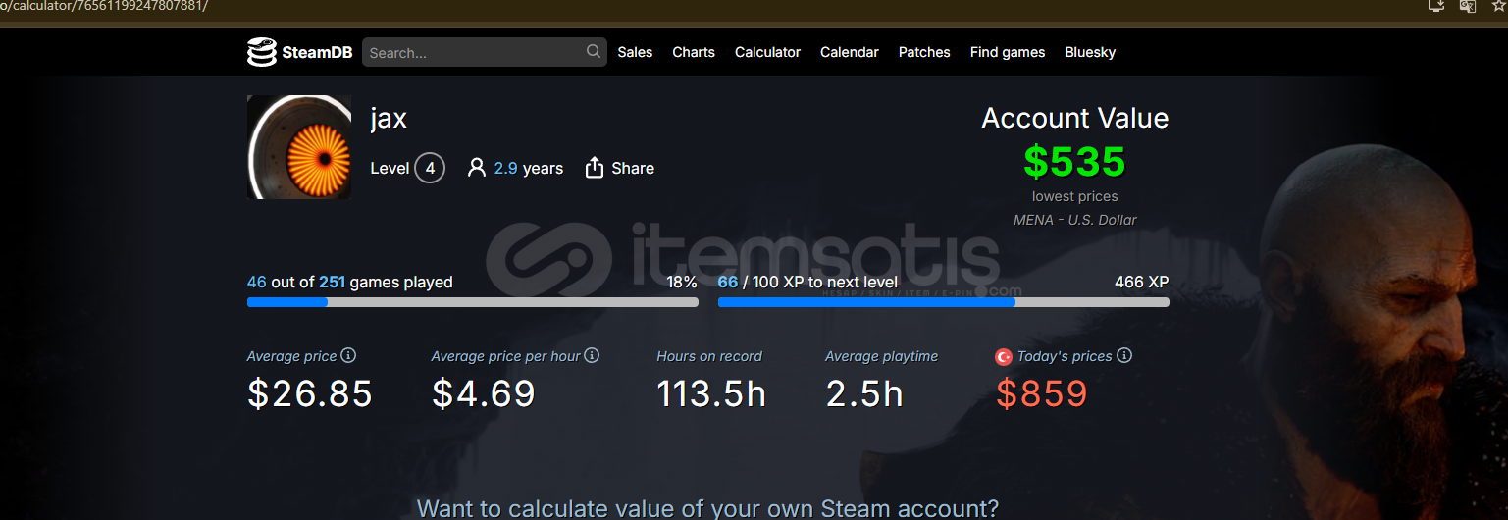Click the games played progress bar

pyautogui.click(x=472, y=302)
